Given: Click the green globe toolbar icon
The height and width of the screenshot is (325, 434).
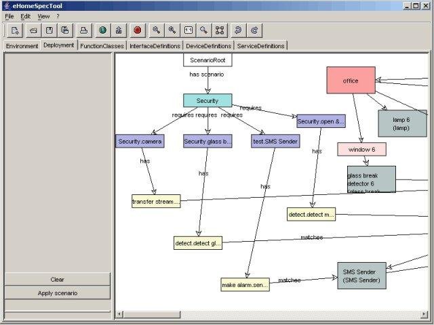Looking at the screenshot, I should 102,30.
